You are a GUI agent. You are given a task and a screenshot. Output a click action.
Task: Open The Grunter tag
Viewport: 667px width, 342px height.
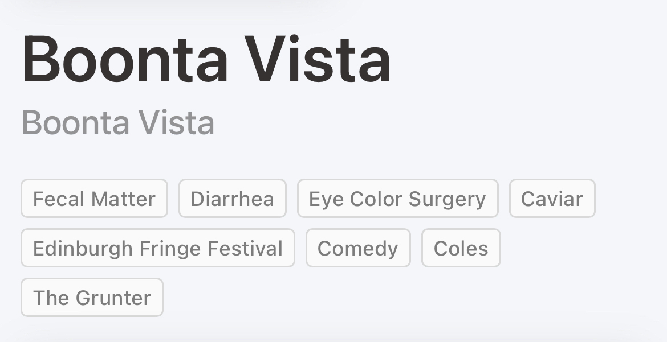pyautogui.click(x=92, y=298)
